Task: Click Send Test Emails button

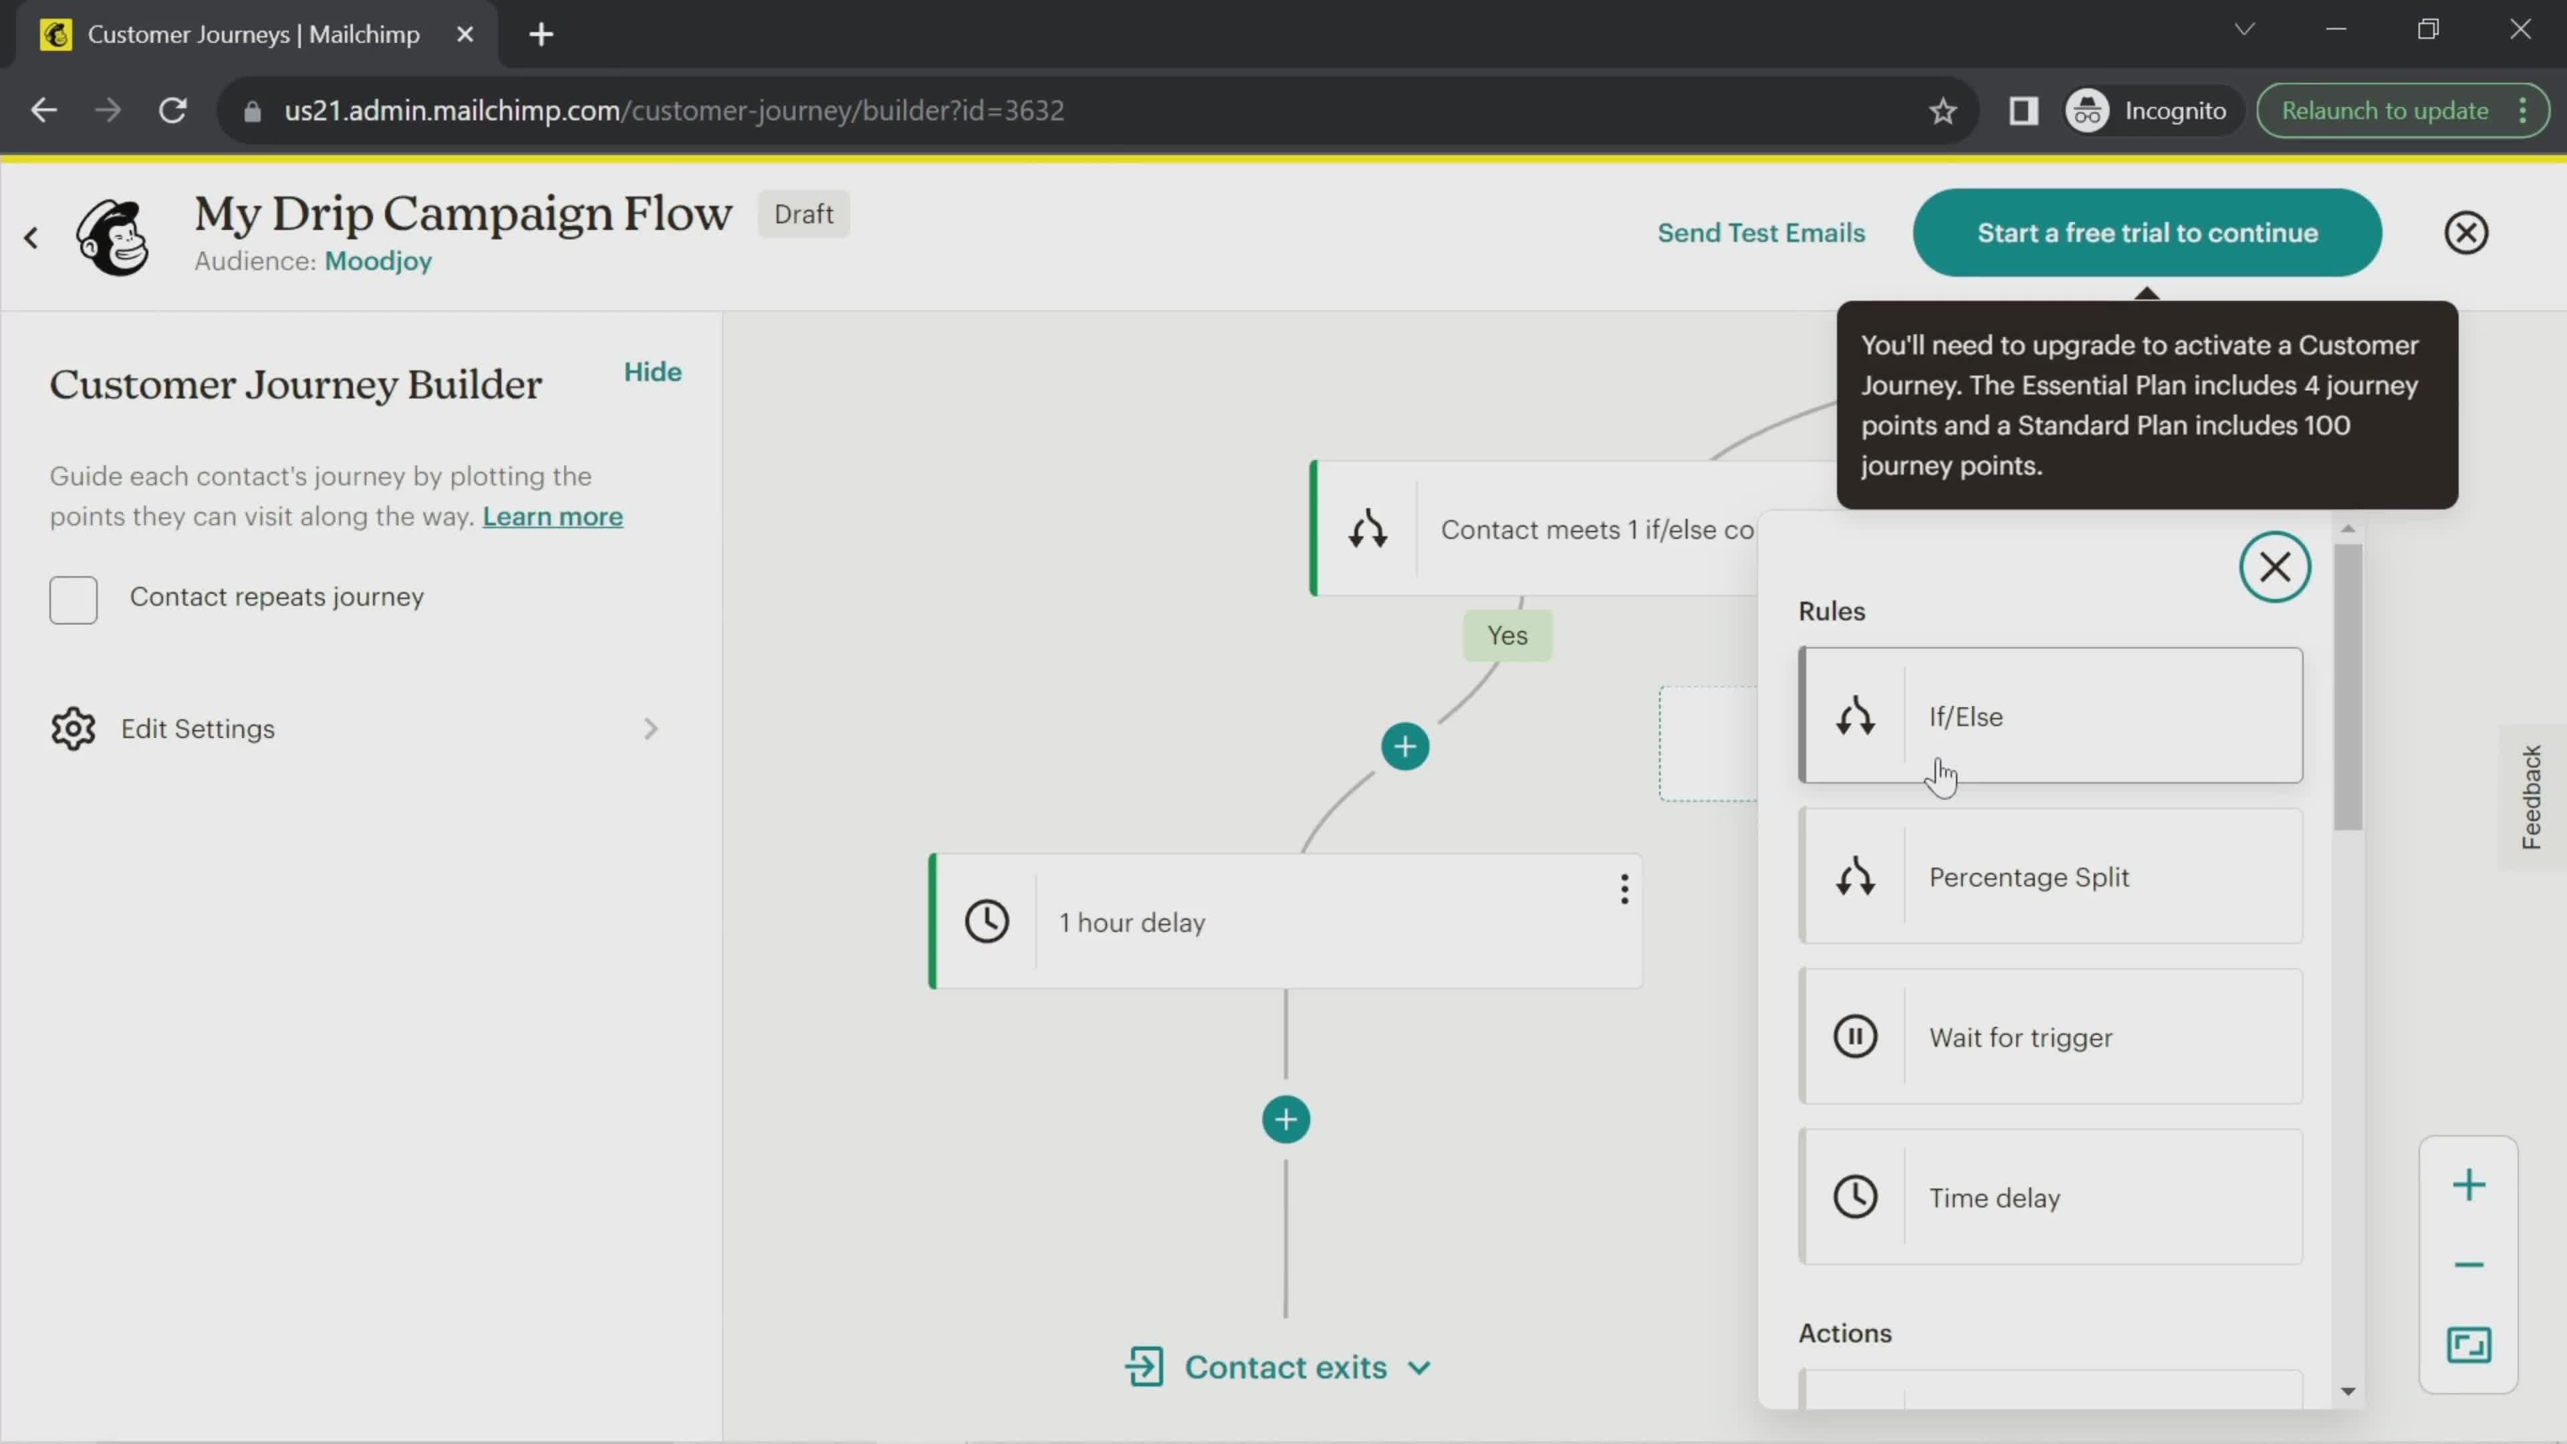Action: pos(1761,233)
